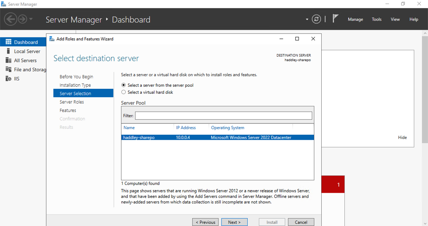Open the Help menu
This screenshot has width=428, height=226.
(414, 19)
